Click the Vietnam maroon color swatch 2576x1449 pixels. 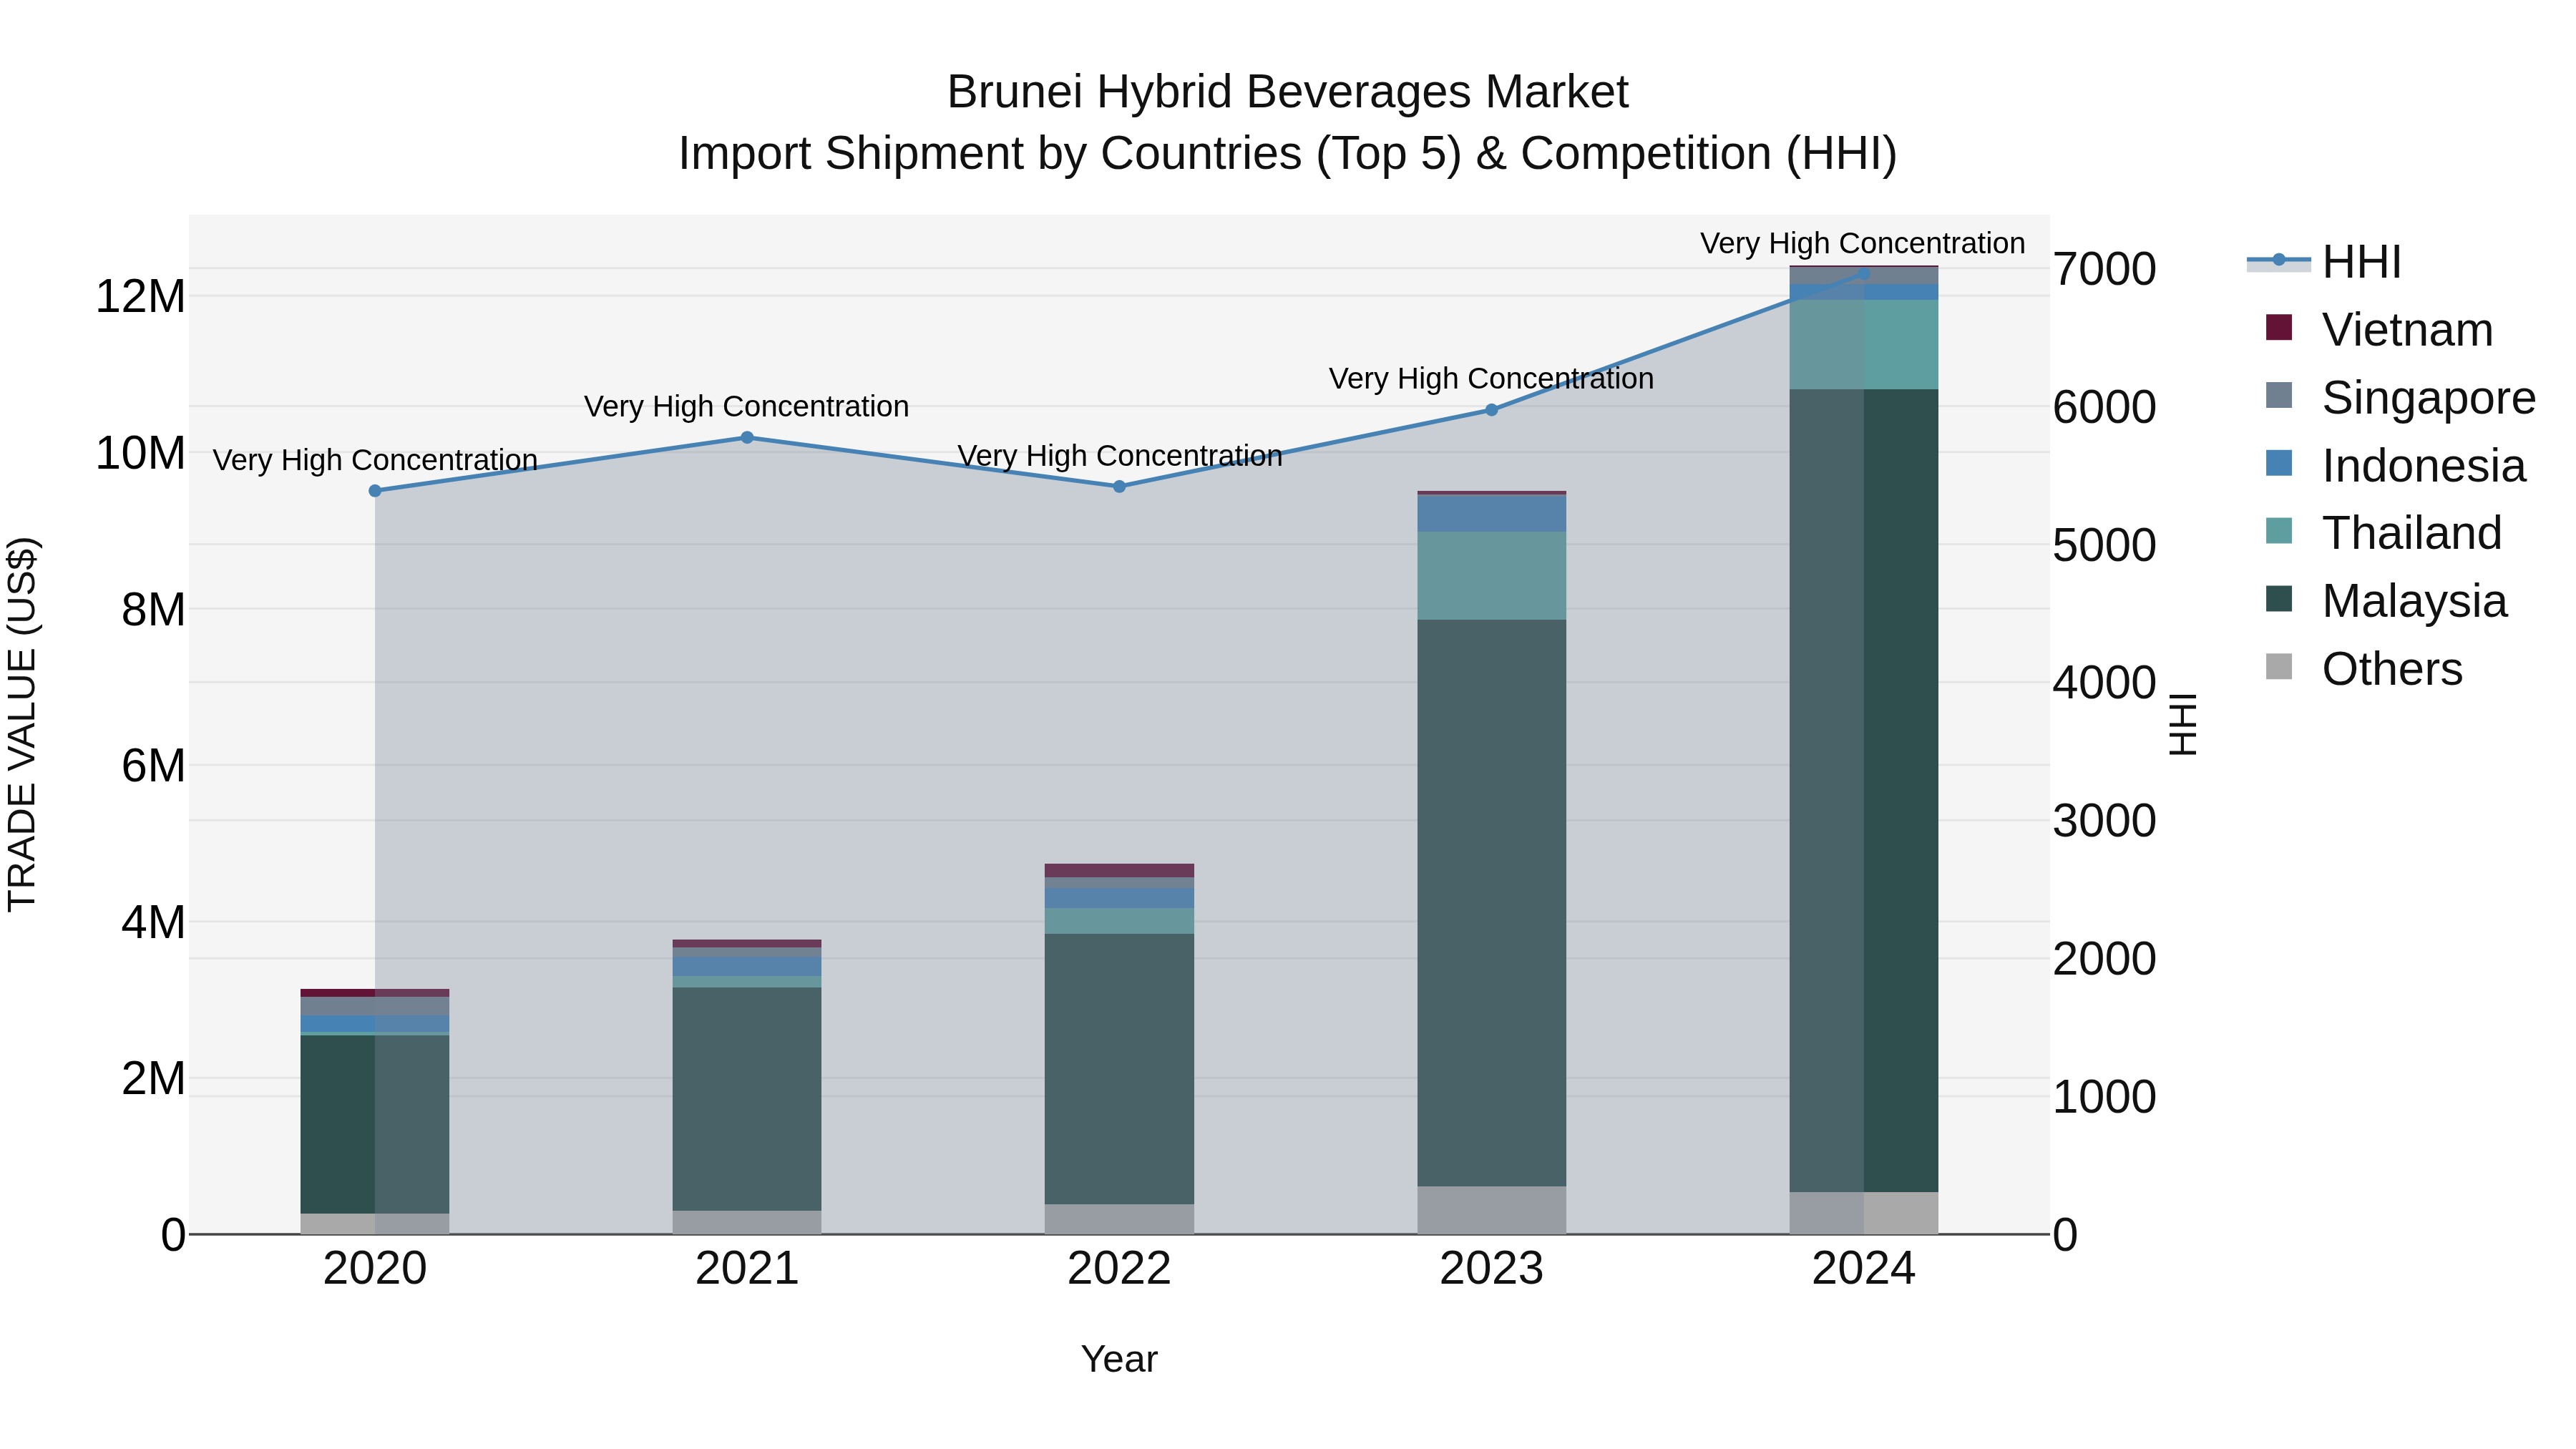(2279, 328)
